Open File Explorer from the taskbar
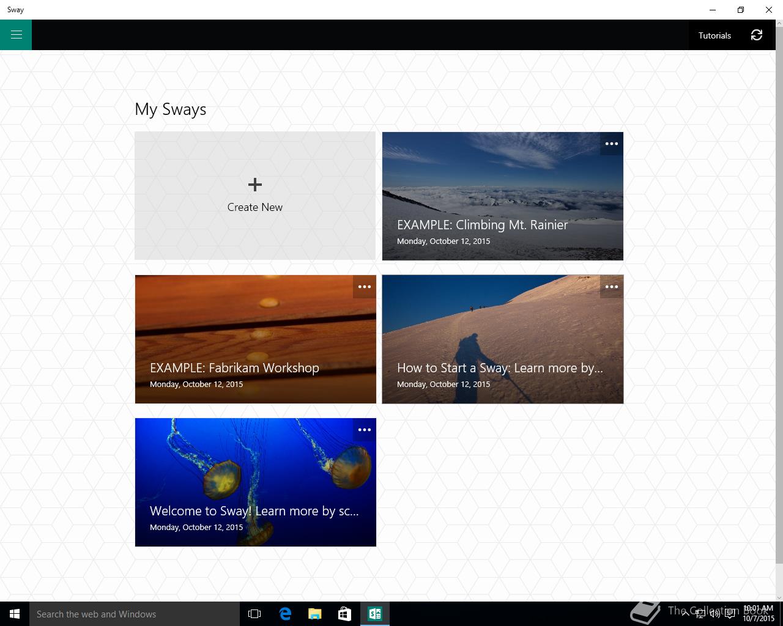The height and width of the screenshot is (626, 783). point(315,614)
